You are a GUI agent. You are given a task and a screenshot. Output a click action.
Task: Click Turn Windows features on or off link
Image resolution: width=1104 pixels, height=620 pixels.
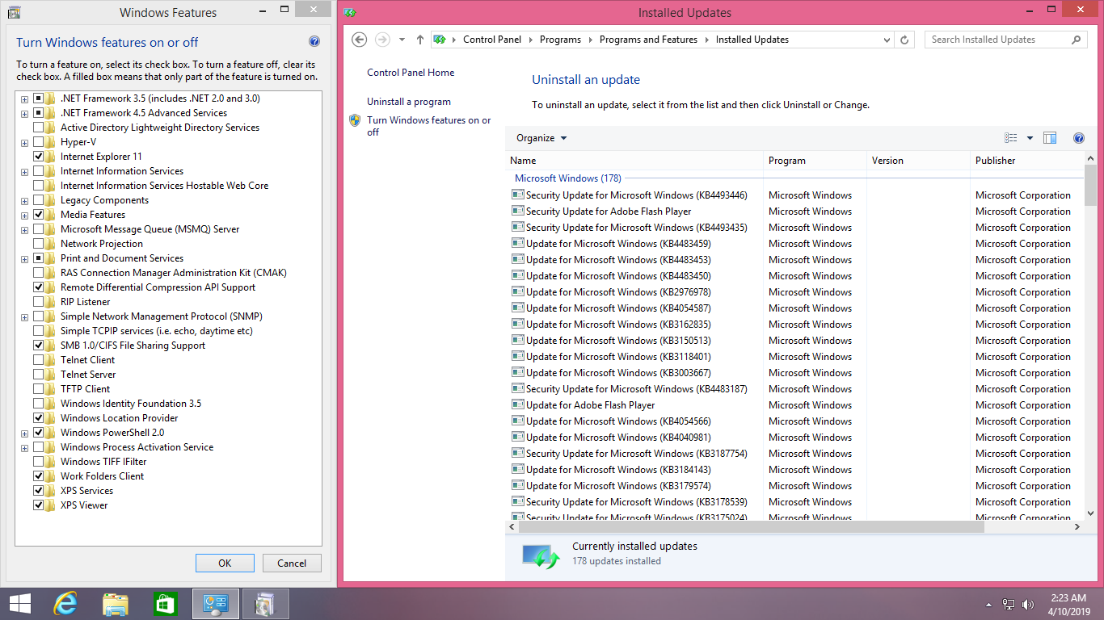pos(429,126)
